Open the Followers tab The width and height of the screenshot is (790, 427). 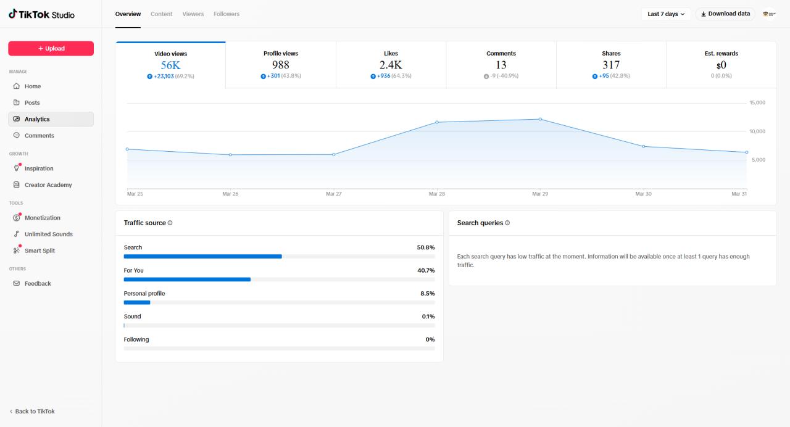click(x=227, y=14)
